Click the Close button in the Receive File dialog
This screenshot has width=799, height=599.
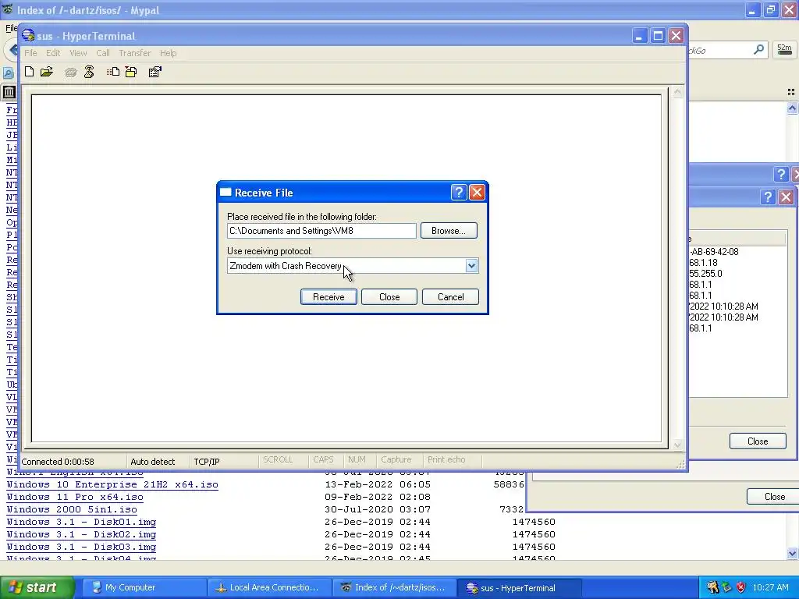click(389, 297)
